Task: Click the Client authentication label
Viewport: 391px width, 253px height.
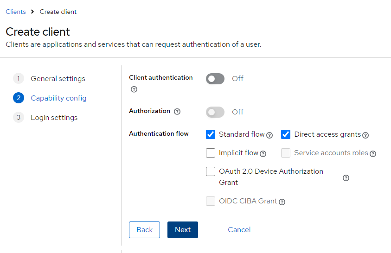Action: (161, 78)
